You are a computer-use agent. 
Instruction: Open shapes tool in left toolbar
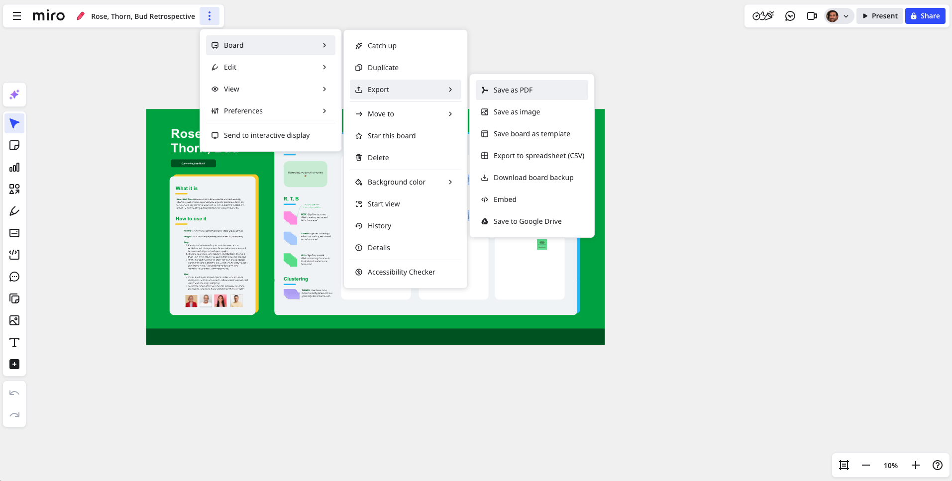[14, 189]
